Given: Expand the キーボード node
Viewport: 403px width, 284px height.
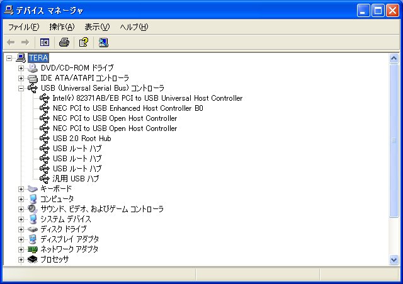Looking at the screenshot, I should click(21, 189).
